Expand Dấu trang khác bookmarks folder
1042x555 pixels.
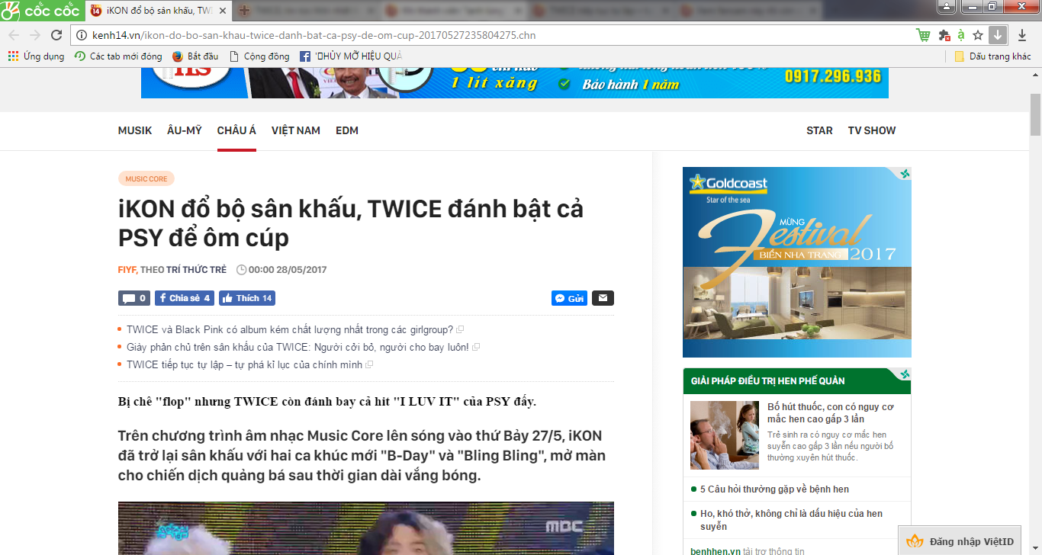(992, 56)
